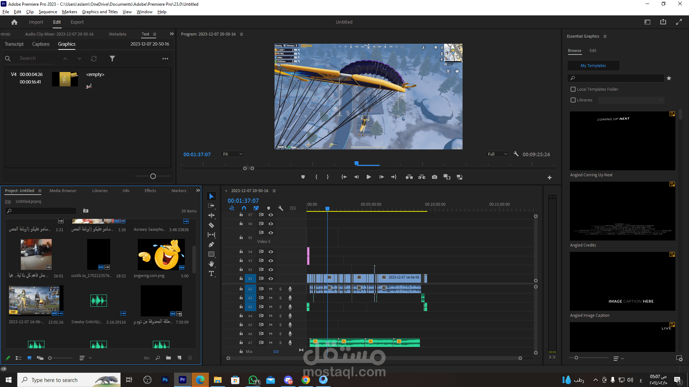Switch to the Captions tab

pos(41,44)
